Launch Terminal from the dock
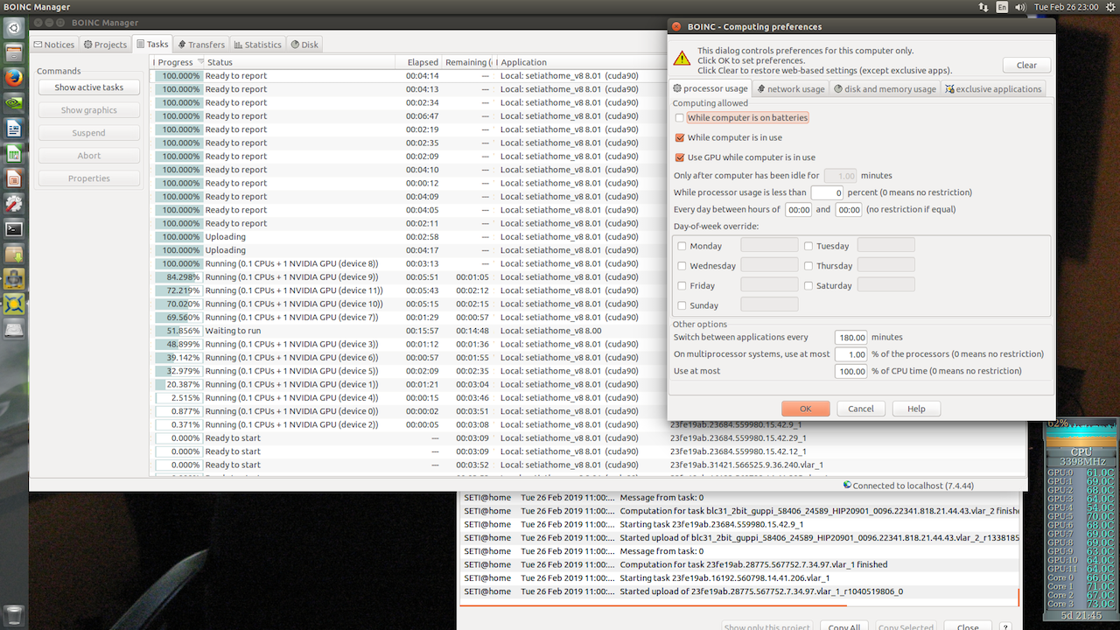The image size is (1120, 630). tap(13, 229)
